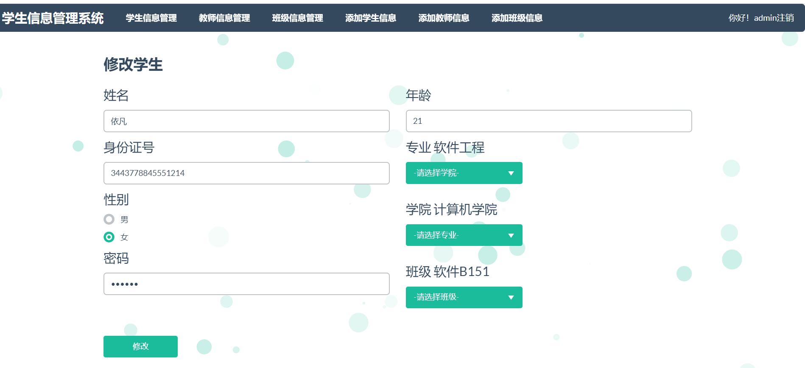Open 学生信息管理 in the navigation bar
805x368 pixels.
(151, 18)
